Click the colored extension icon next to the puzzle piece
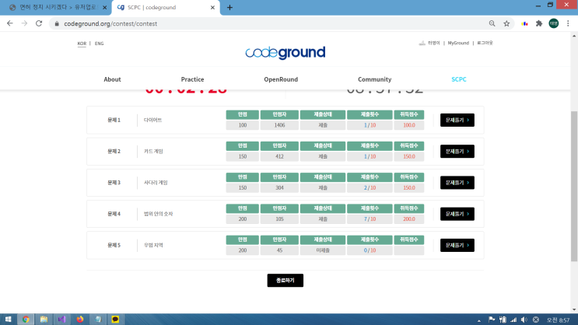578x325 pixels. (x=524, y=23)
